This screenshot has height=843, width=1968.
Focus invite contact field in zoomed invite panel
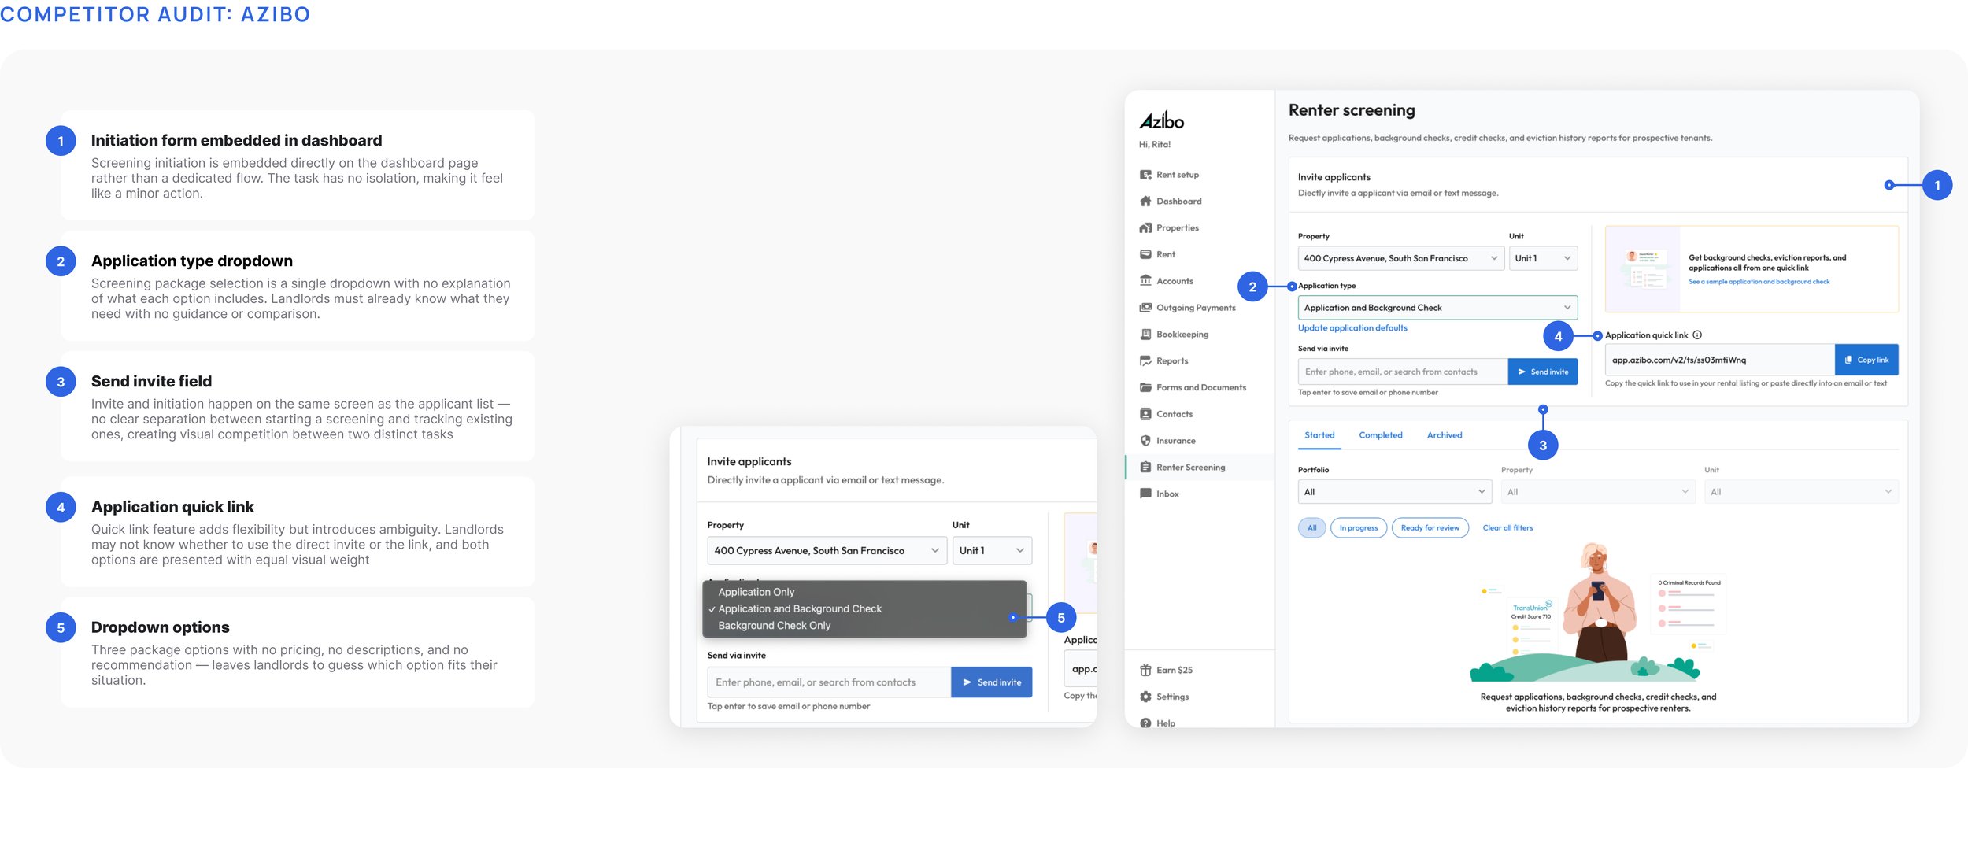pyautogui.click(x=830, y=682)
